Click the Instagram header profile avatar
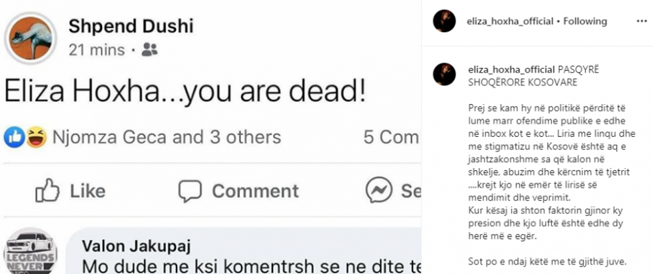 click(x=444, y=21)
